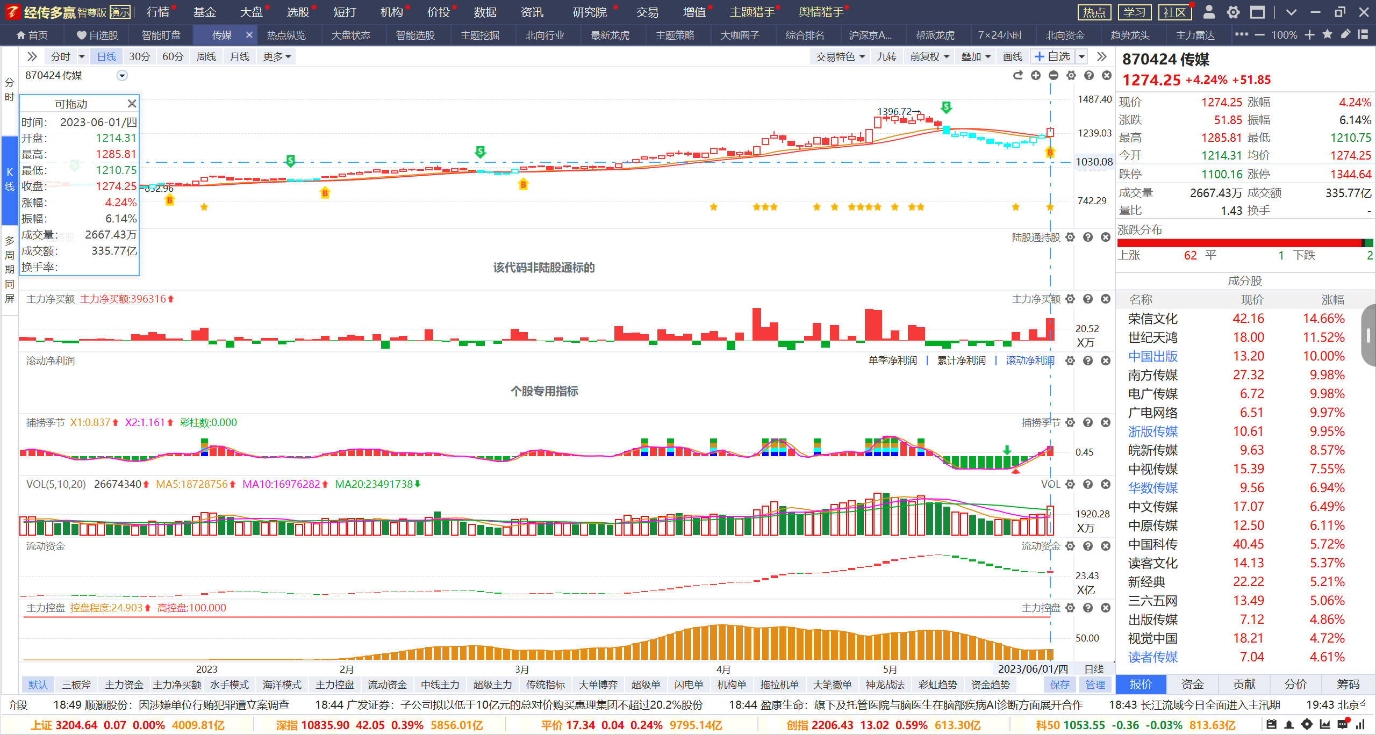Open three-dots more menu in tab bar

(1242, 34)
